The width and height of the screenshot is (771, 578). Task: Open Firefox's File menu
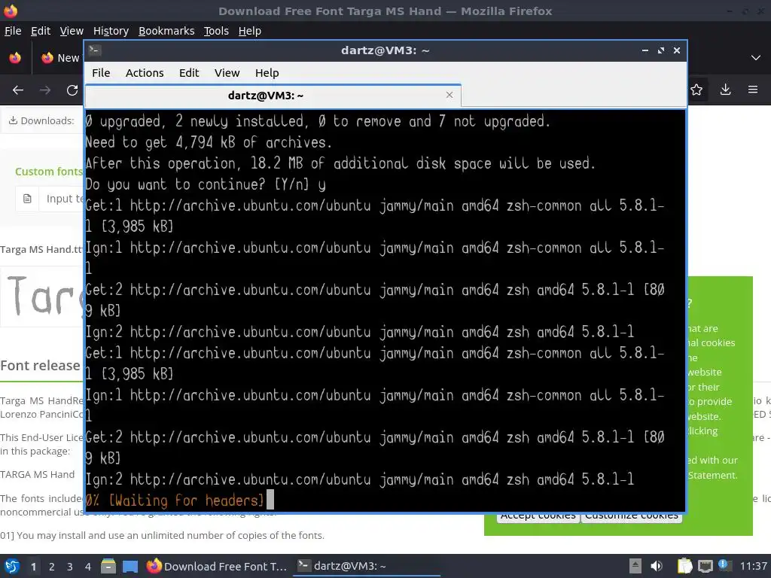point(13,31)
